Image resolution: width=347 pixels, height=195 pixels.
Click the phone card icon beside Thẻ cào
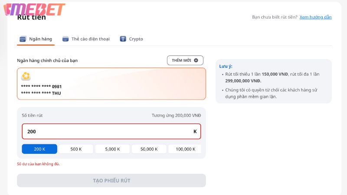[65, 39]
